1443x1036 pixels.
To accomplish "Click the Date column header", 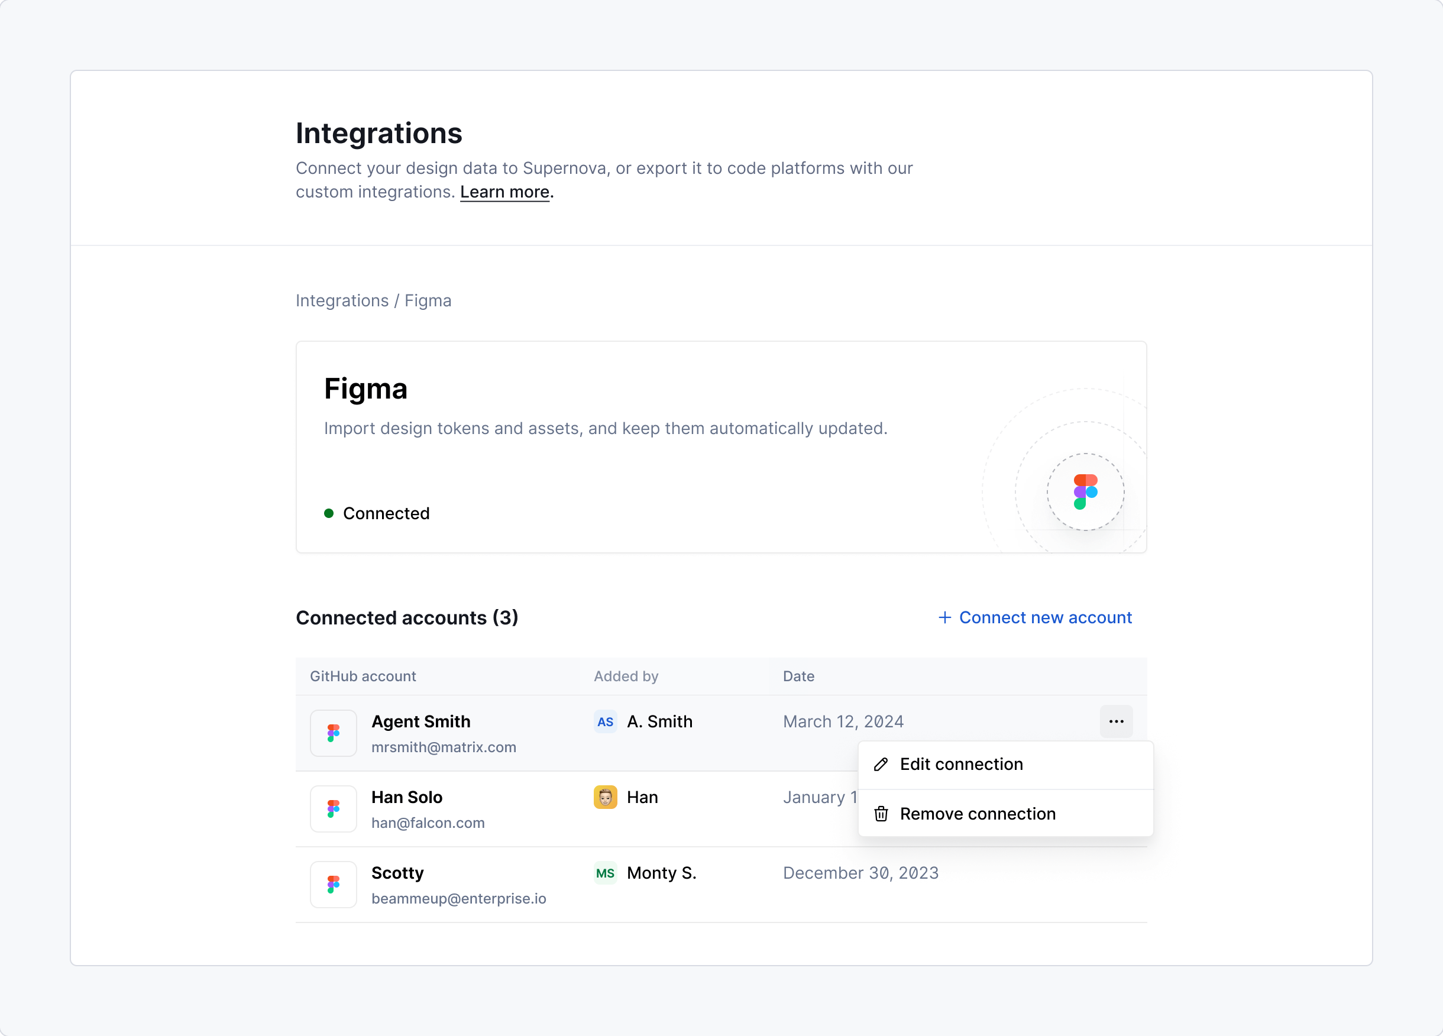I will click(x=798, y=676).
